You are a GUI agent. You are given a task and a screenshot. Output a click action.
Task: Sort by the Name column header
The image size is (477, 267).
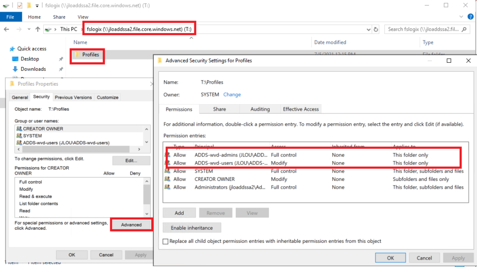pos(80,42)
